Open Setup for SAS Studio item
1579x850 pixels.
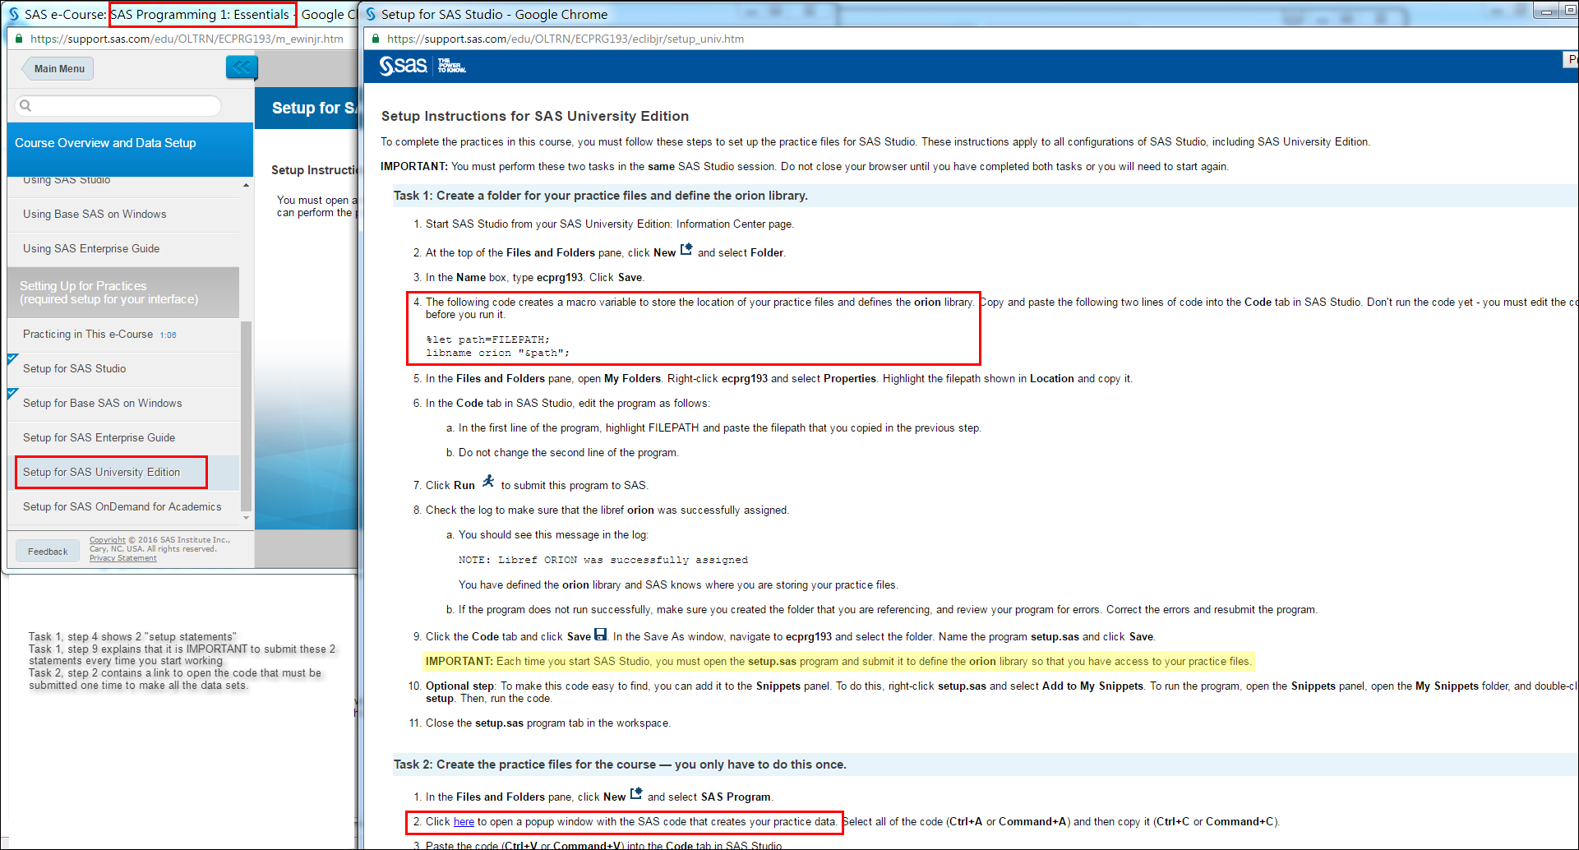click(124, 368)
